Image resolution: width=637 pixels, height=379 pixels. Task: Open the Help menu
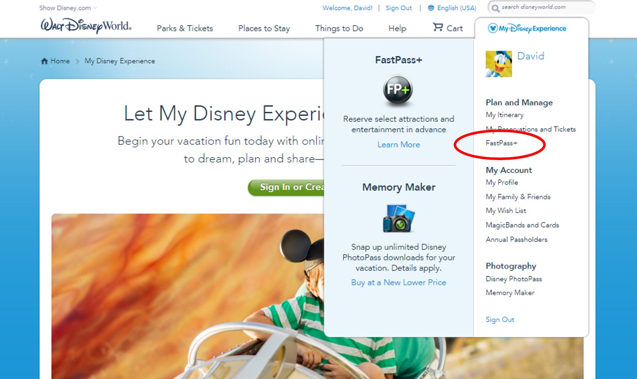pyautogui.click(x=397, y=28)
